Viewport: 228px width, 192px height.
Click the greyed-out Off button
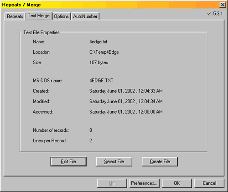coord(112,183)
